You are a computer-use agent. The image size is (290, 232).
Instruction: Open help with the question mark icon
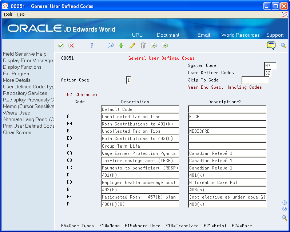pos(92,45)
